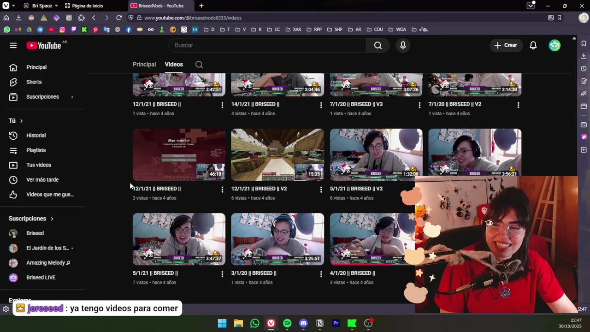Open Discord from Windows taskbar
This screenshot has height=332, width=590.
click(x=303, y=323)
